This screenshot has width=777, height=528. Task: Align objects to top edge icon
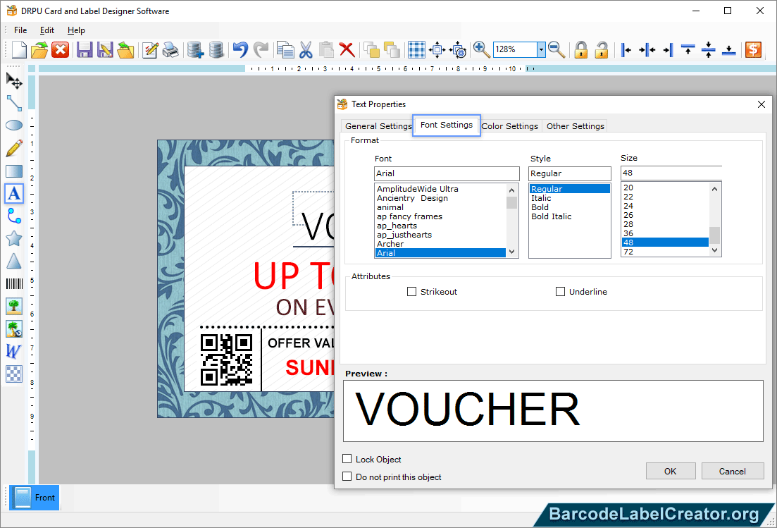click(688, 49)
